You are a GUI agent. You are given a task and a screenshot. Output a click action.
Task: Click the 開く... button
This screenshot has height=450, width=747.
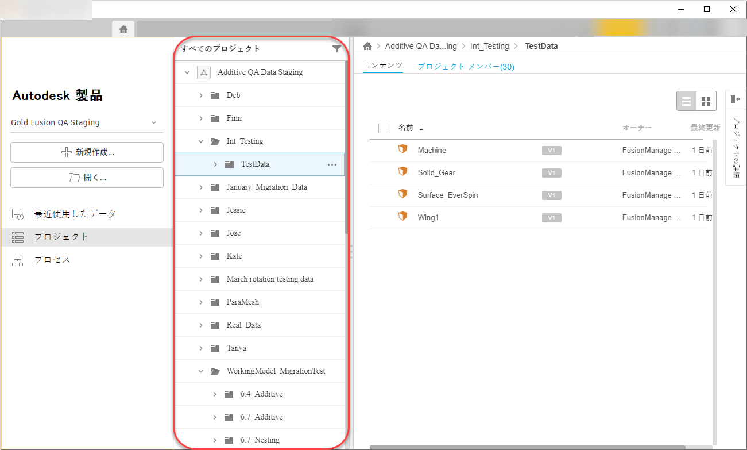click(87, 178)
